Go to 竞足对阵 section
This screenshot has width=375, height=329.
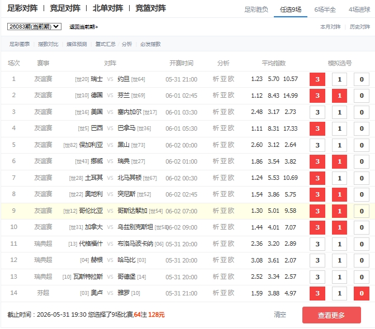pos(65,8)
